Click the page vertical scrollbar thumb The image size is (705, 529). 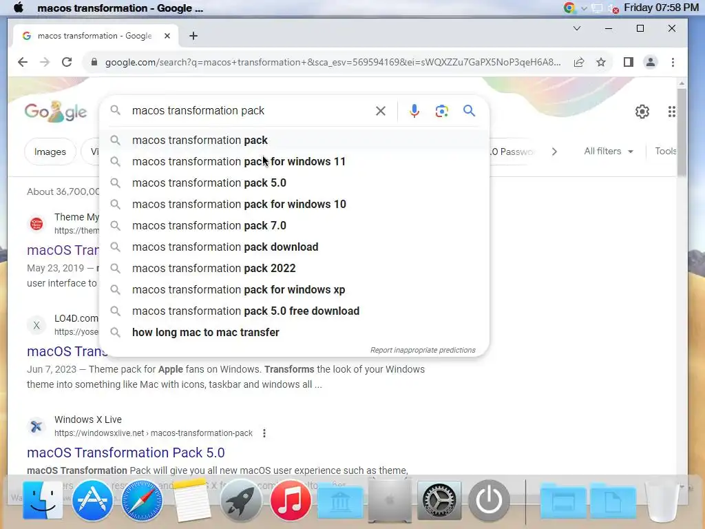coord(682,132)
